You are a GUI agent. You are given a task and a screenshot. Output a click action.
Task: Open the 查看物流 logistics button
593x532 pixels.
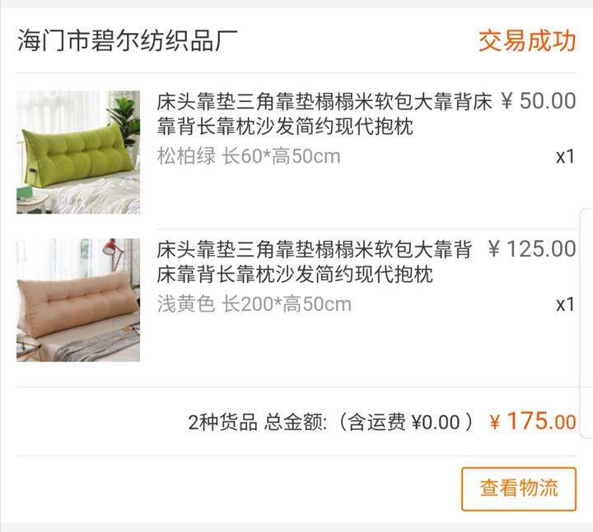click(x=519, y=488)
